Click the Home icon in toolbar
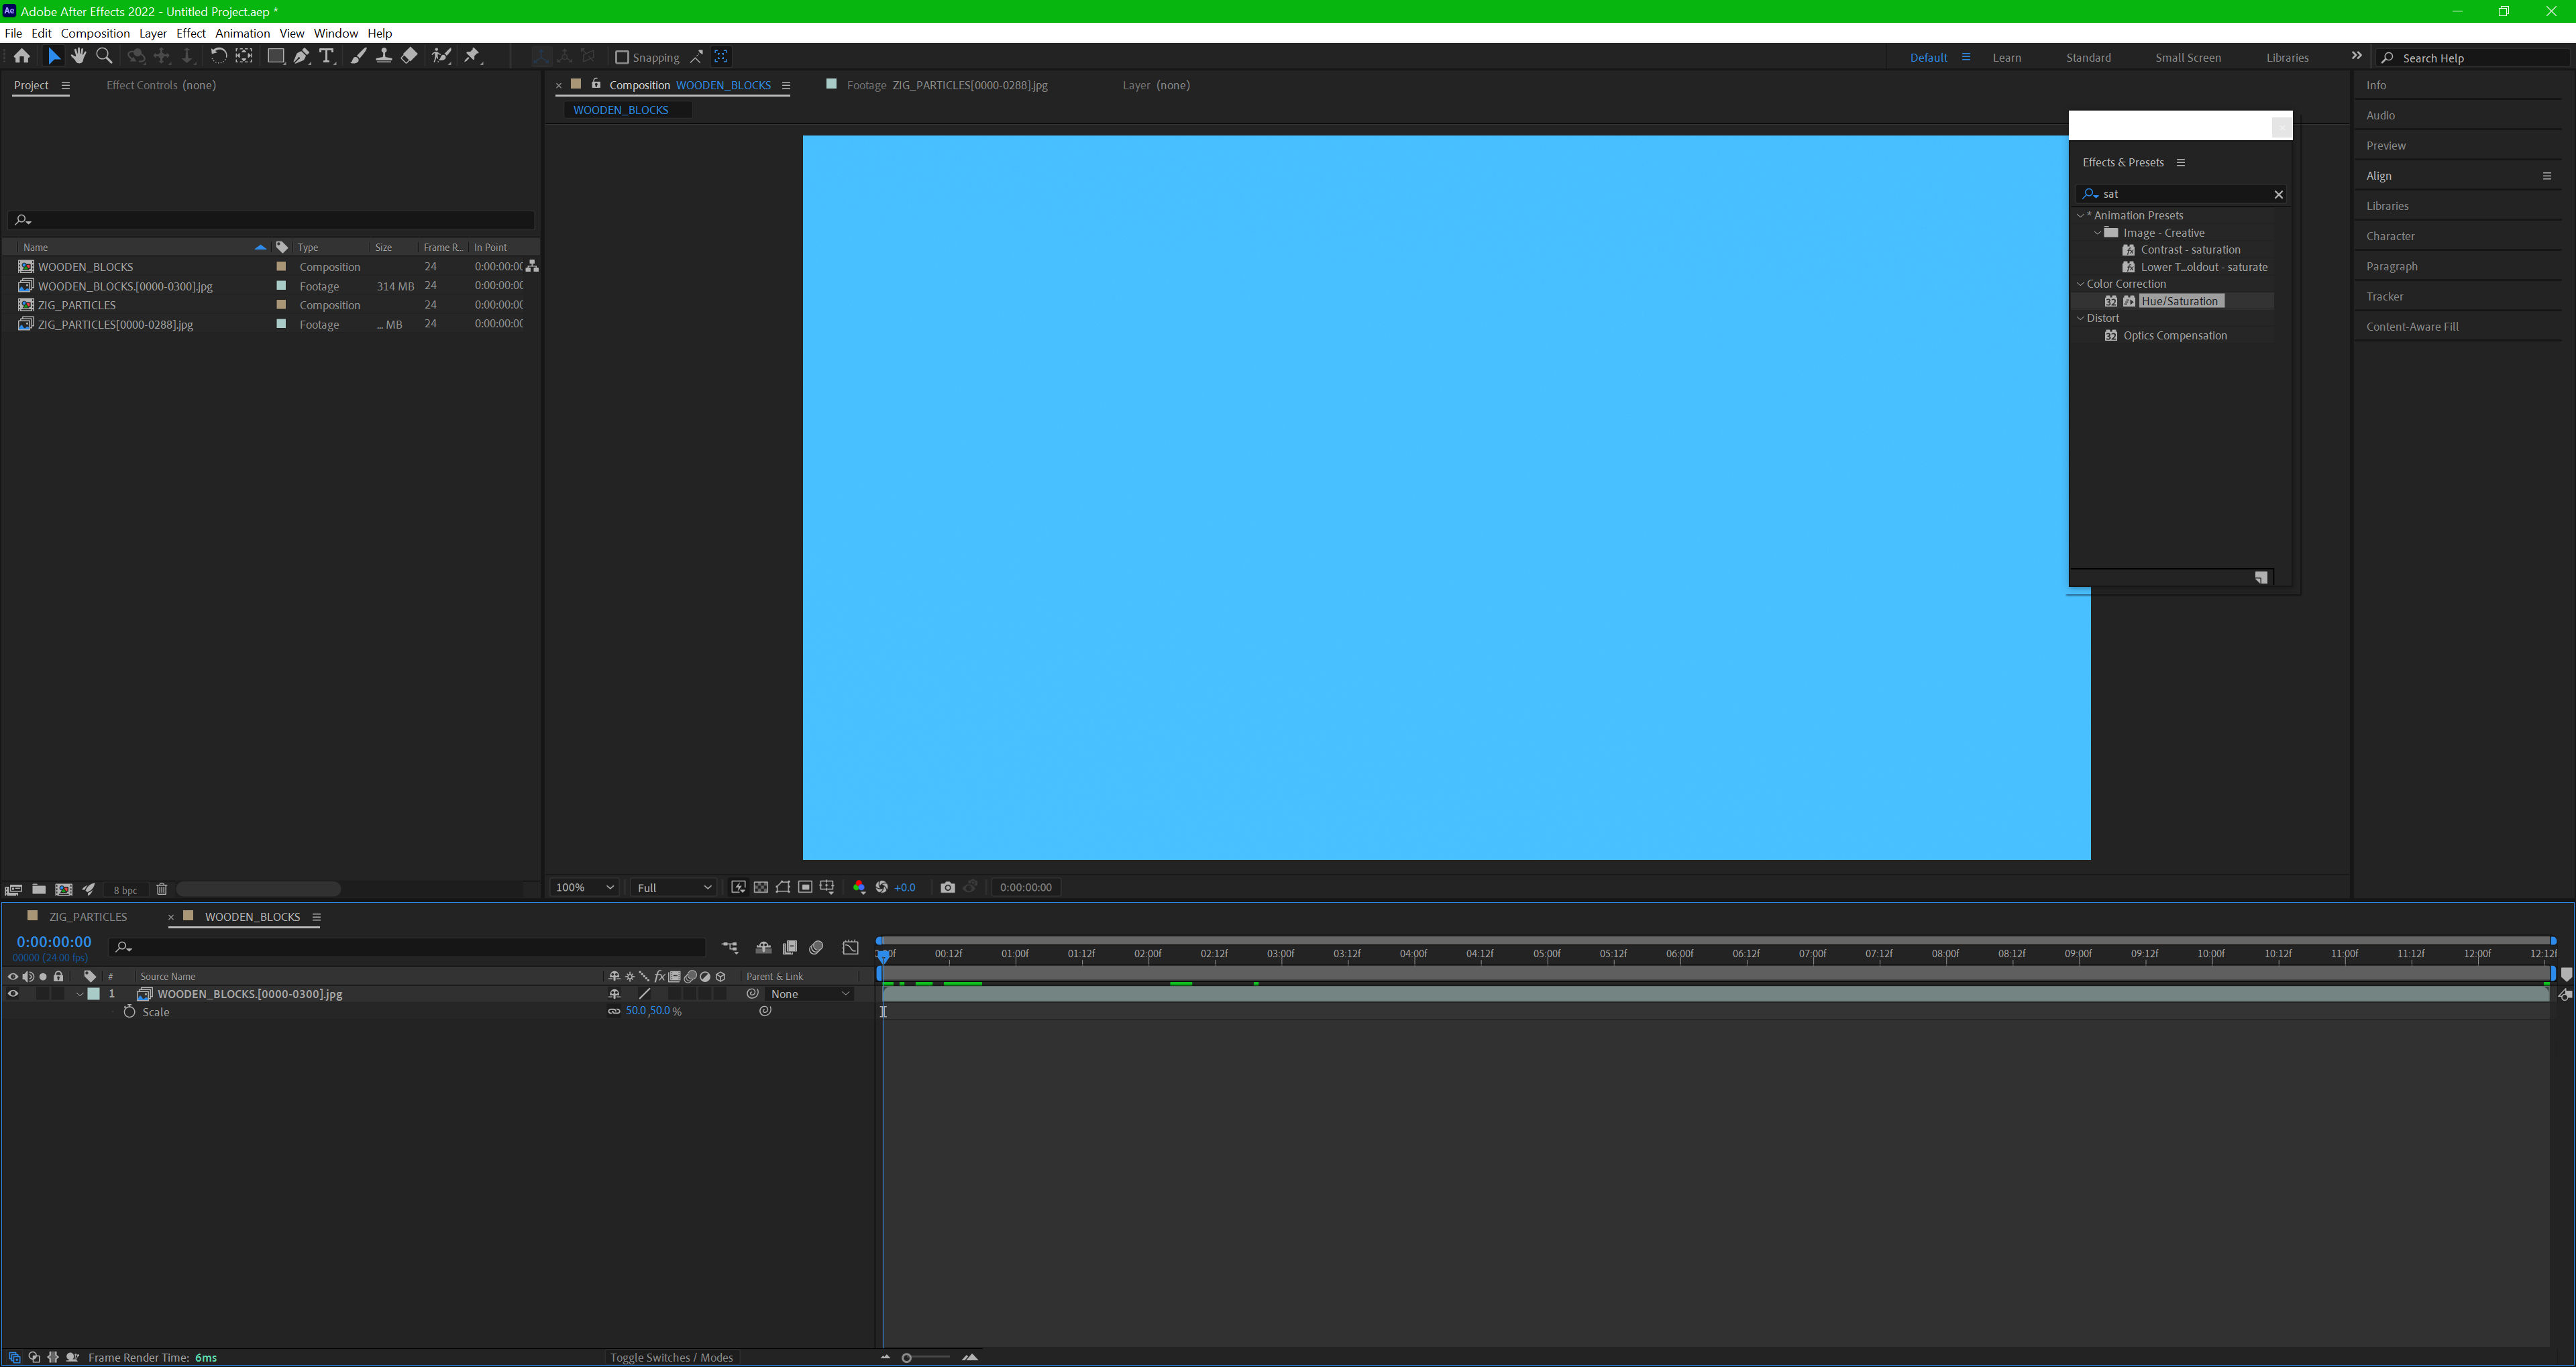 [21, 56]
